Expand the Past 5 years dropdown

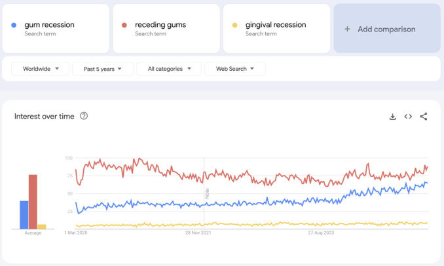103,69
